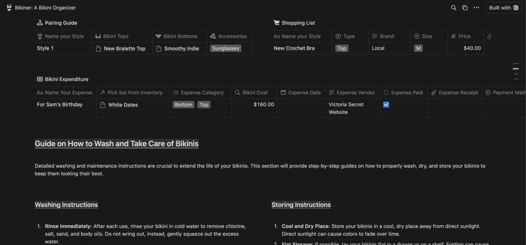This screenshot has width=526, height=245.
Task: Click the Local brand cell
Action: tap(390, 49)
